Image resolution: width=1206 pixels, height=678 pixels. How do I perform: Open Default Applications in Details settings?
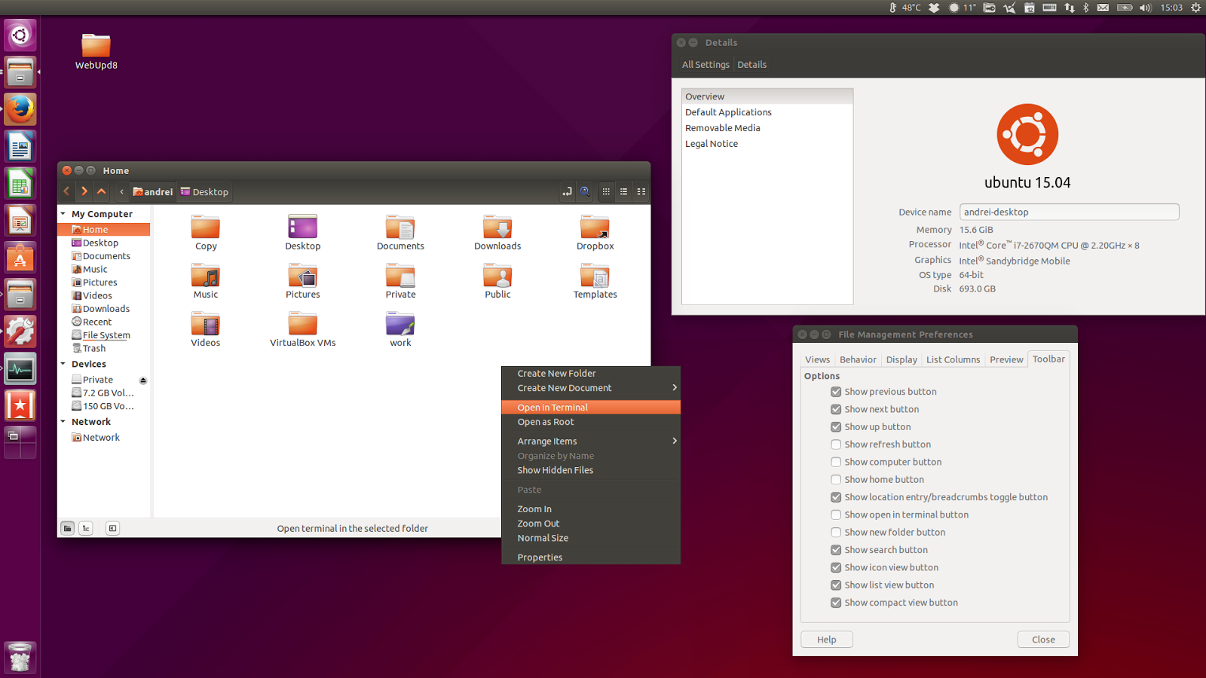coord(728,111)
